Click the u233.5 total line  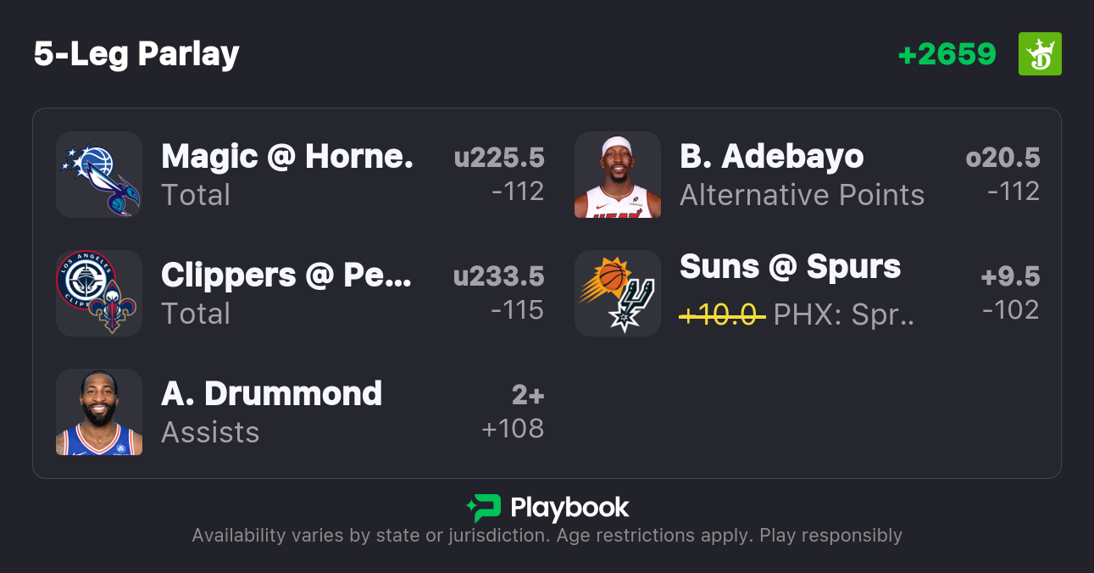(499, 276)
